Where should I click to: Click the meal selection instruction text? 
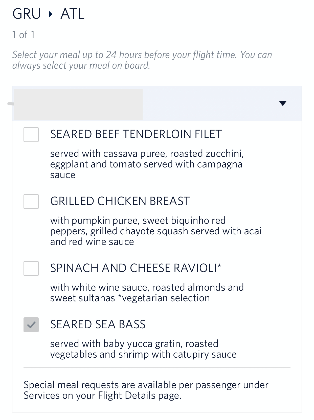tap(142, 60)
